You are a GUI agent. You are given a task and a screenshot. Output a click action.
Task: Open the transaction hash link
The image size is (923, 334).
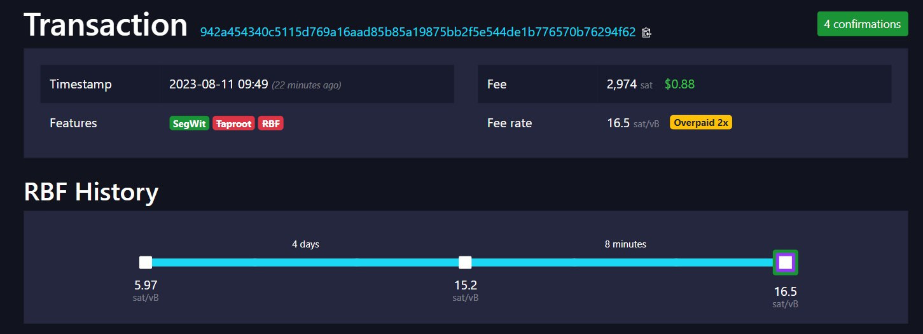coord(418,32)
